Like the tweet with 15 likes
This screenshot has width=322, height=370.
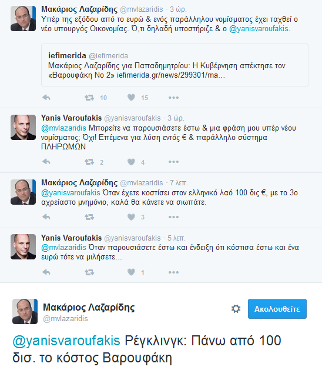(131, 97)
